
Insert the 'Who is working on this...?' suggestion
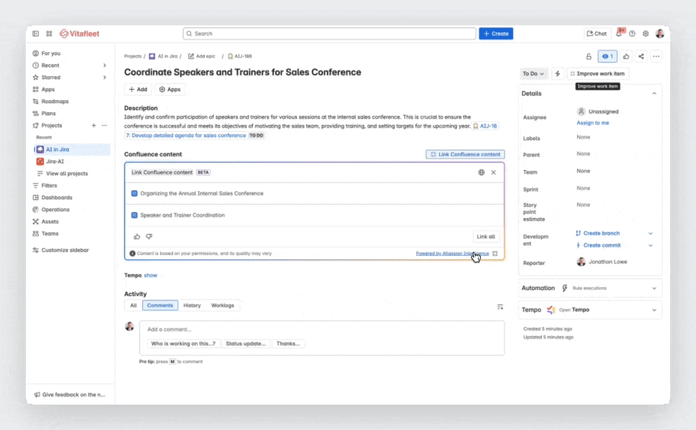click(x=183, y=344)
